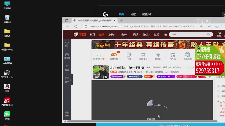Click the search magnifier in the Douyu search box
This screenshot has height=126, width=225.
[x=208, y=34]
